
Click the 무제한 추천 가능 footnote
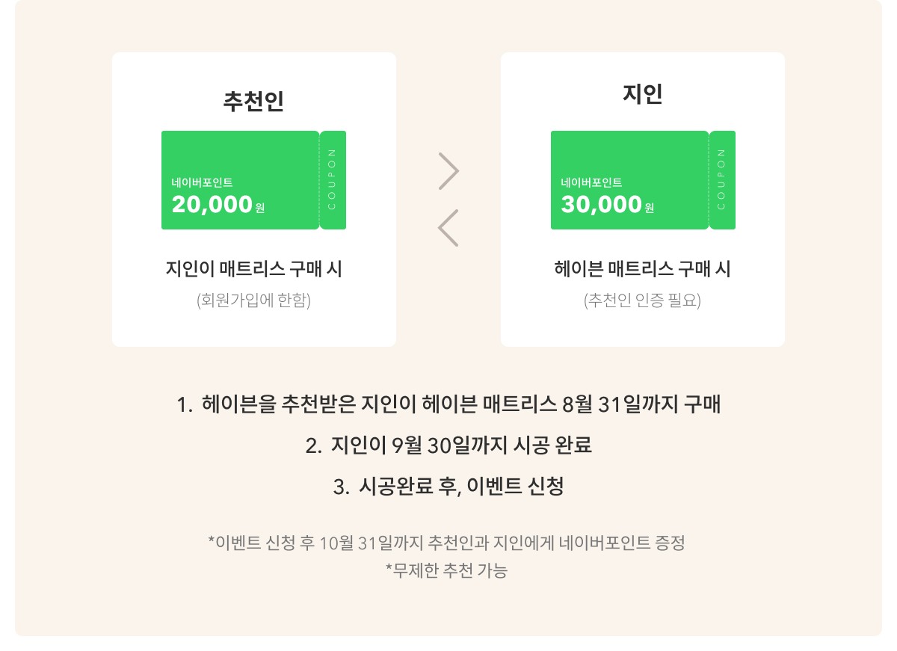(x=446, y=571)
